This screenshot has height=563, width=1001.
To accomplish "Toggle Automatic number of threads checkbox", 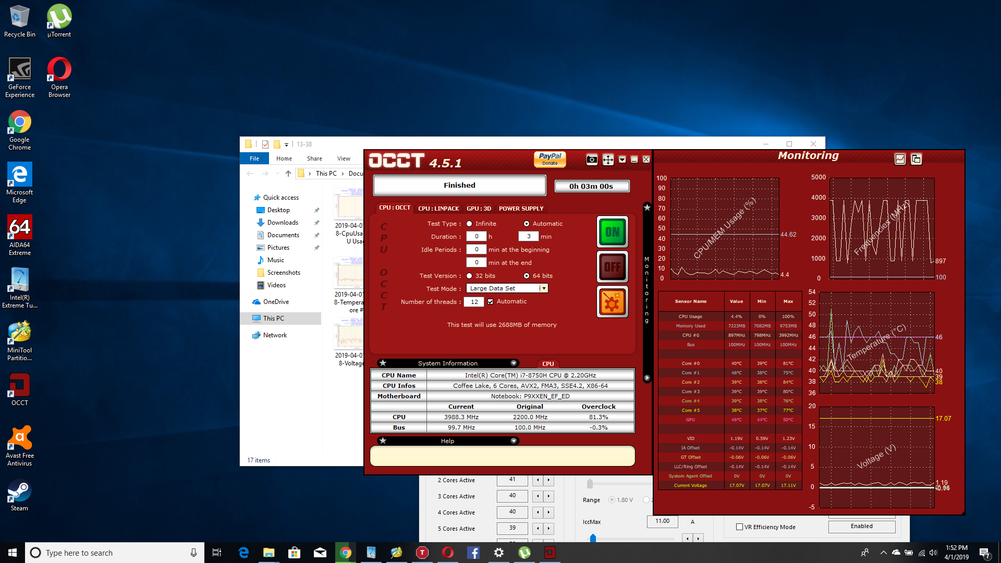I will (x=490, y=301).
